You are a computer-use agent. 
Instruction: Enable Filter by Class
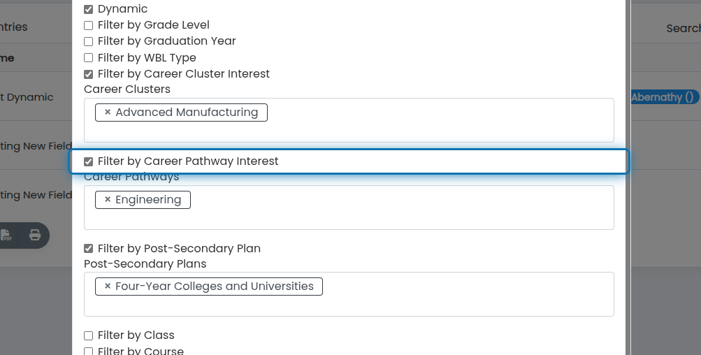(89, 335)
